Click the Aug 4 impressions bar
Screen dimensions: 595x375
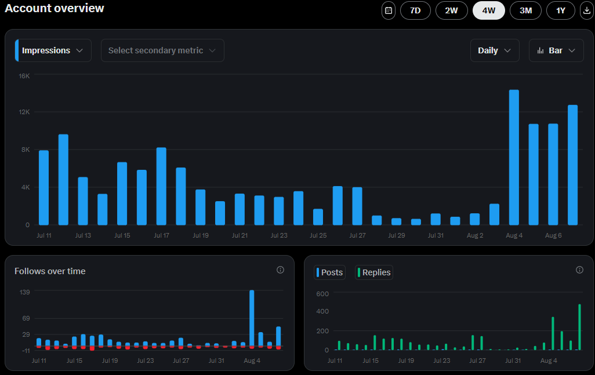pyautogui.click(x=514, y=157)
